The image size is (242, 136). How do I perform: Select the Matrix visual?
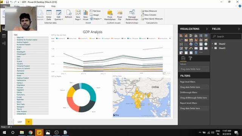[191, 53]
